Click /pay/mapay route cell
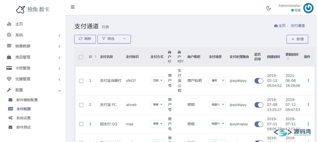Image resolution: width=317 pixels, height=142 pixels. (x=239, y=124)
